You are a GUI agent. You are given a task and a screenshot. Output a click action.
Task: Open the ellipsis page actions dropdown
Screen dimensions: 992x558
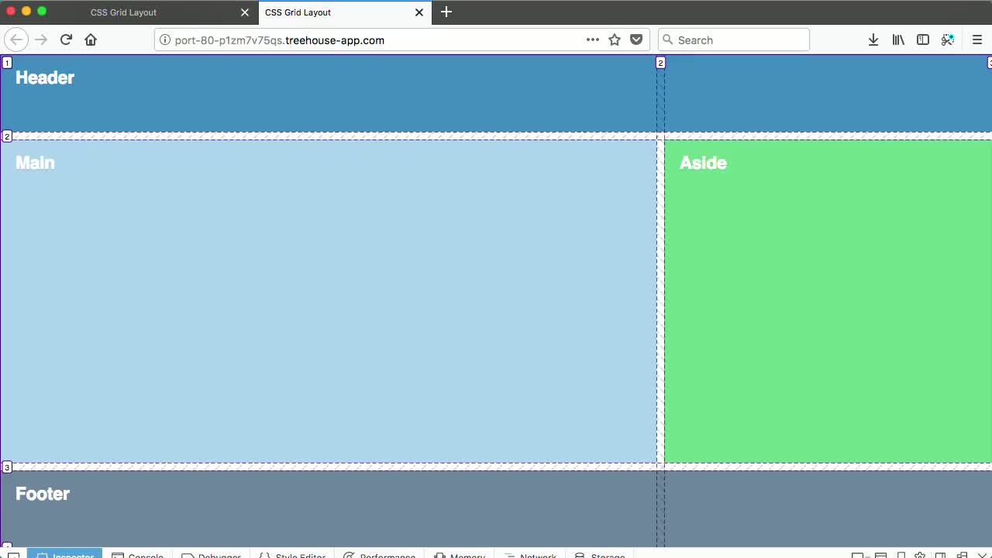[593, 40]
